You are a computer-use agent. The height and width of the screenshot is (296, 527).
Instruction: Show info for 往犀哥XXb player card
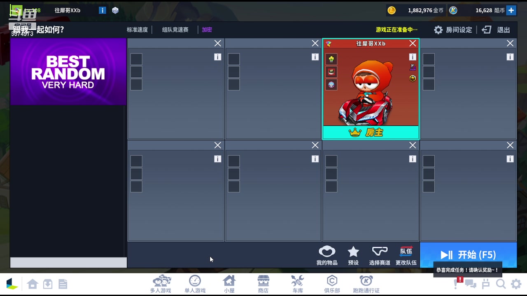(x=413, y=57)
